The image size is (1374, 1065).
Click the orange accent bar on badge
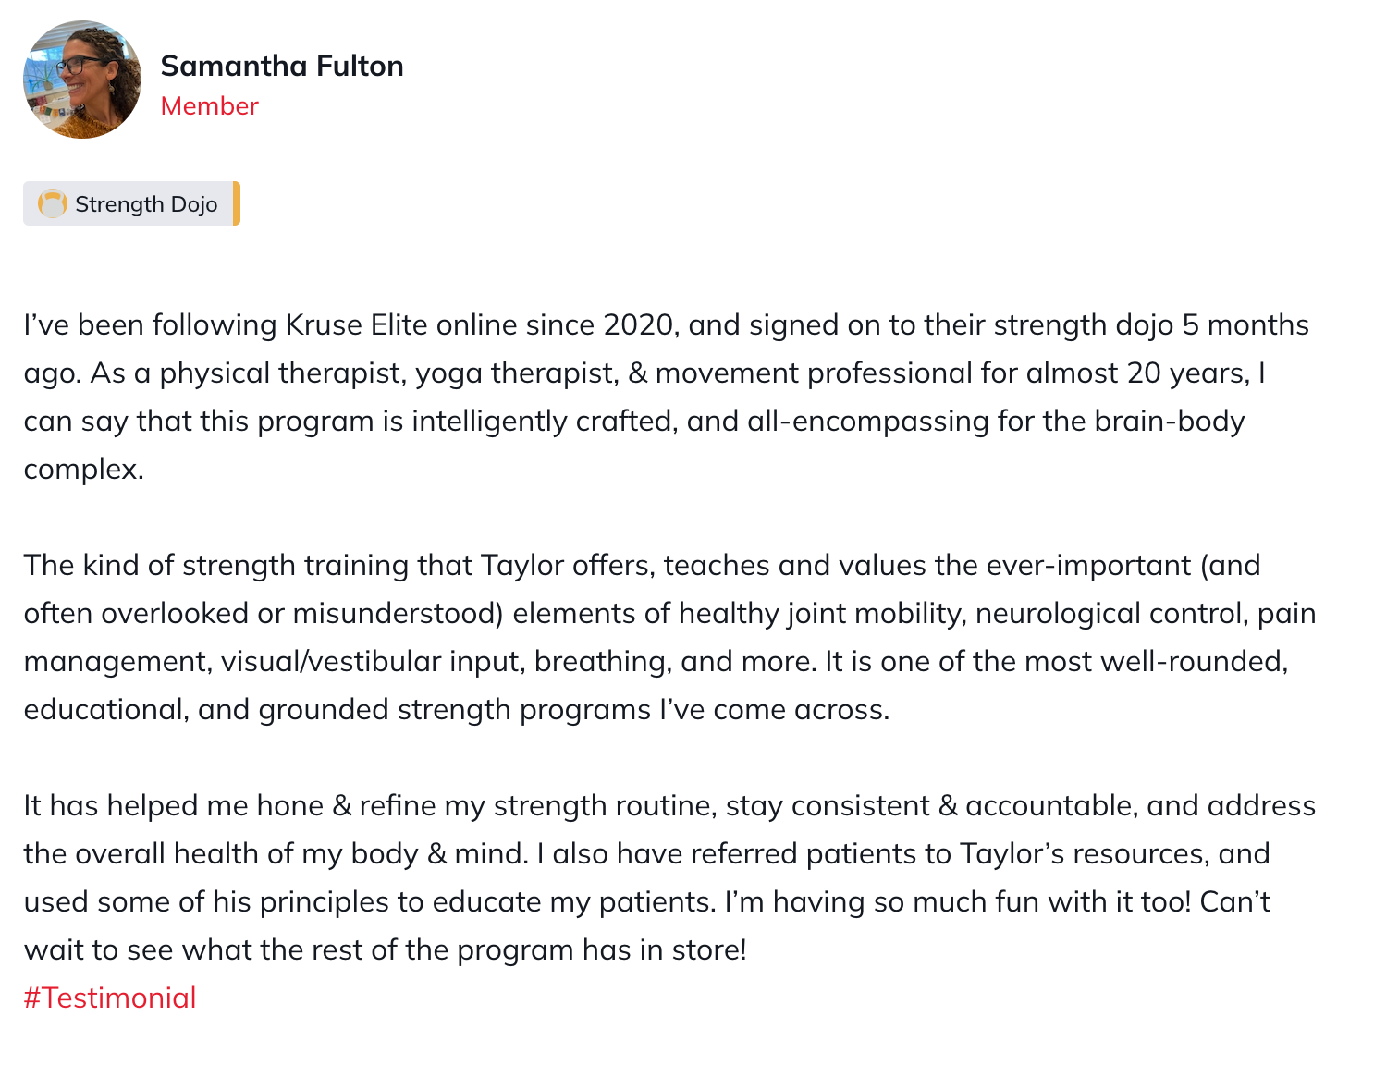tap(237, 203)
